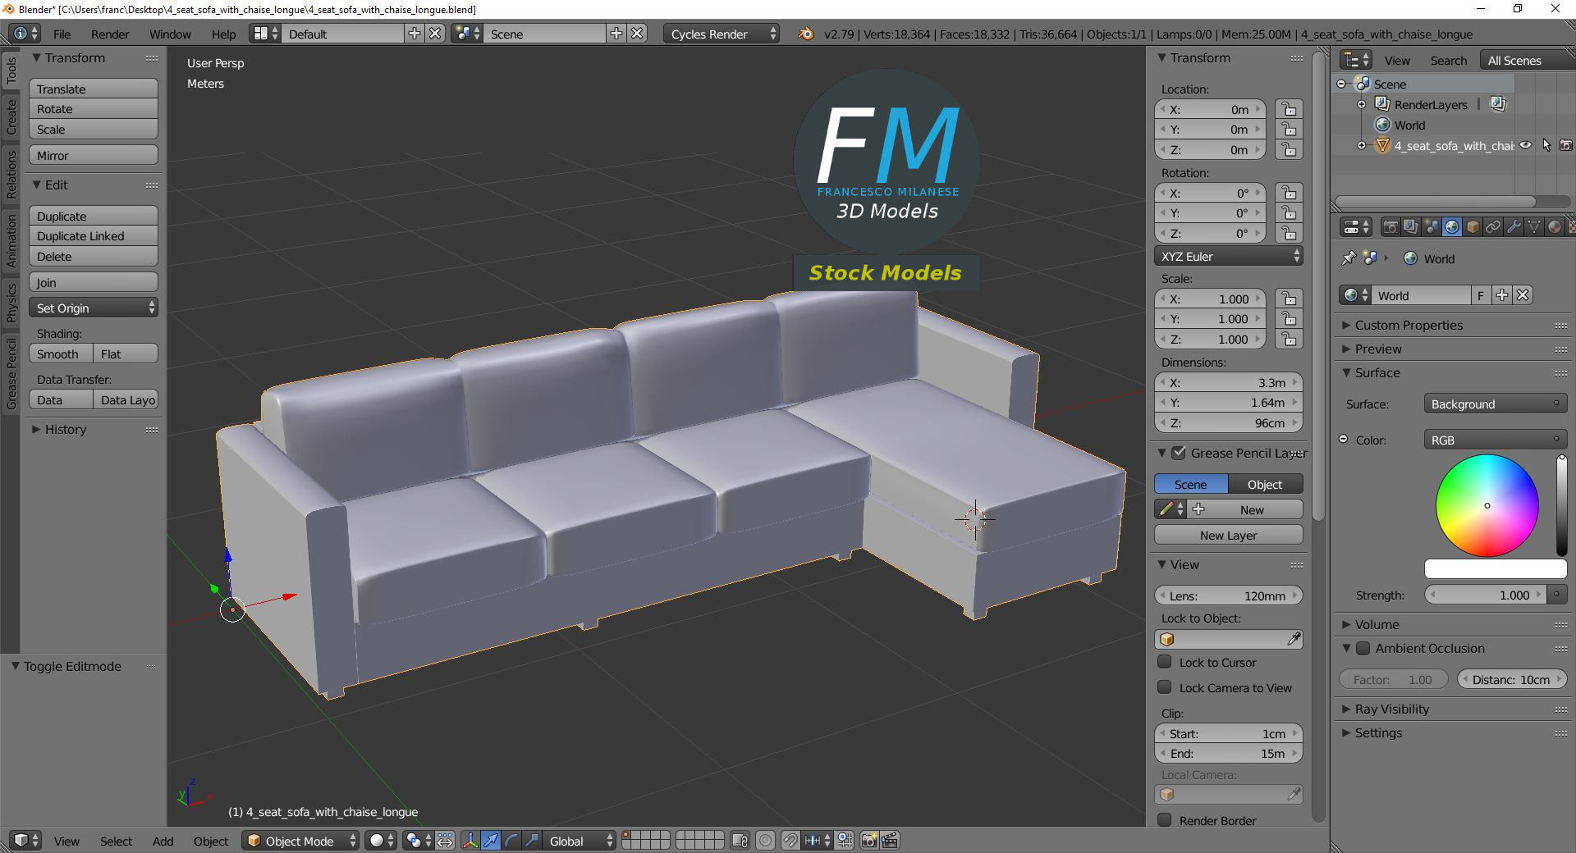Viewport: 1576px width, 853px height.
Task: Enable the Render Border checkbox
Action: pos(1164,820)
